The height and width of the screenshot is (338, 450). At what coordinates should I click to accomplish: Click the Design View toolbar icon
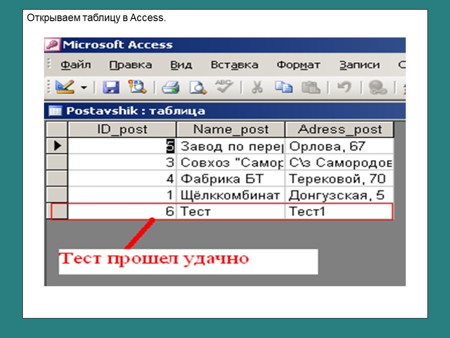click(65, 87)
